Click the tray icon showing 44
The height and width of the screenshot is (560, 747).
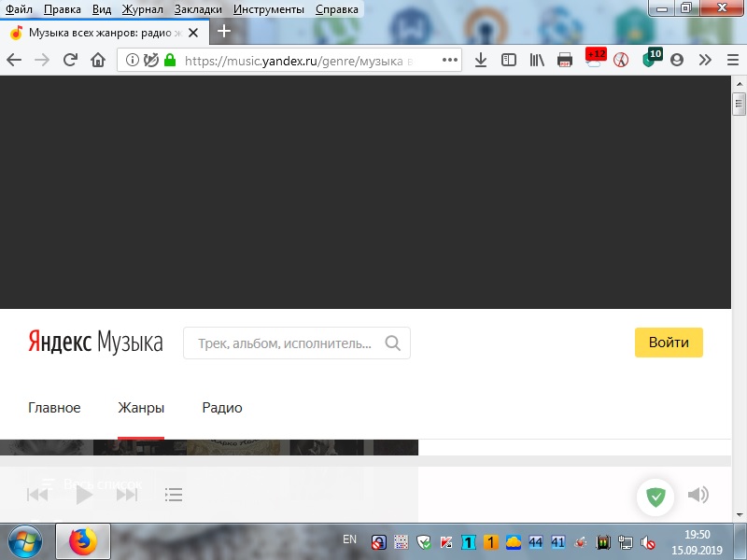point(535,542)
